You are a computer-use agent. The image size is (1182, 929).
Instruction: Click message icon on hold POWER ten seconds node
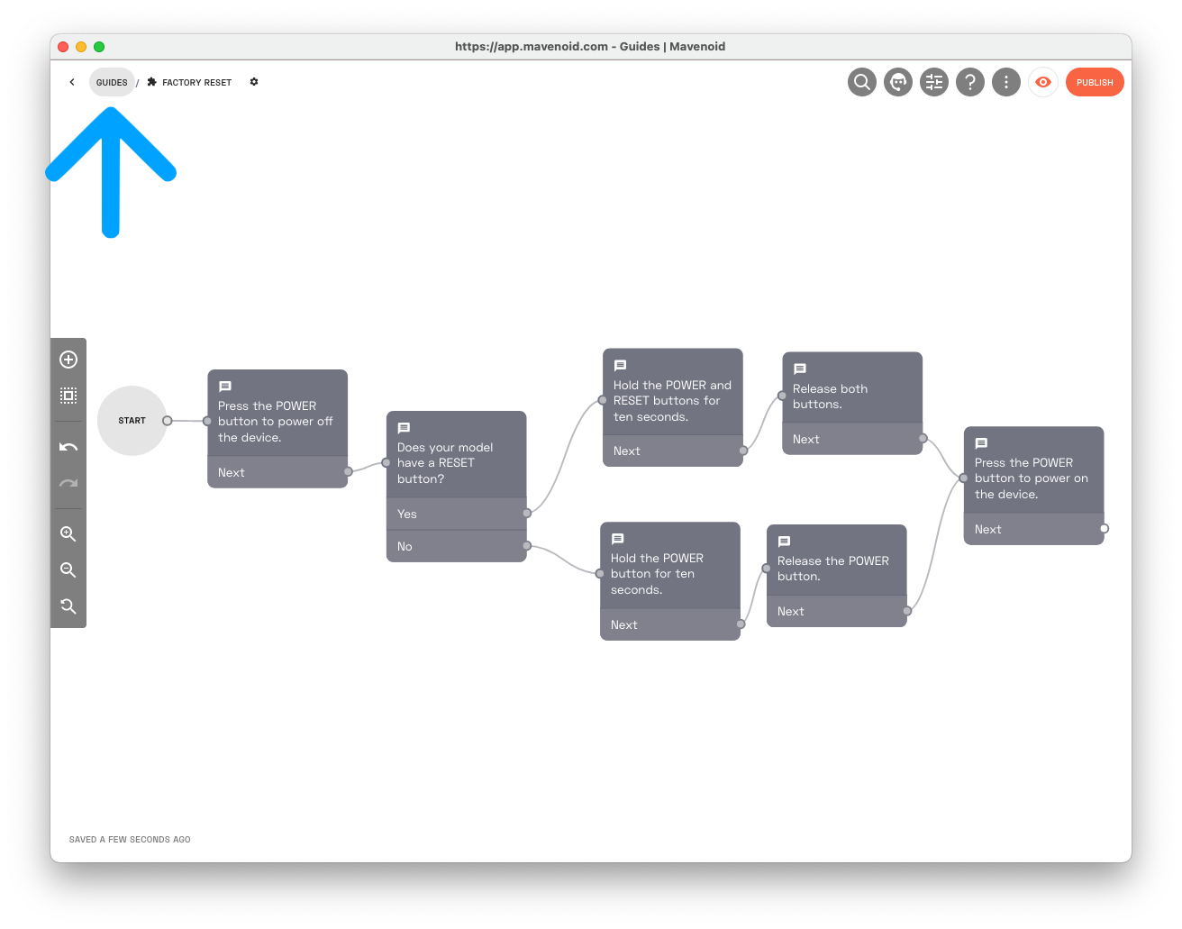617,539
